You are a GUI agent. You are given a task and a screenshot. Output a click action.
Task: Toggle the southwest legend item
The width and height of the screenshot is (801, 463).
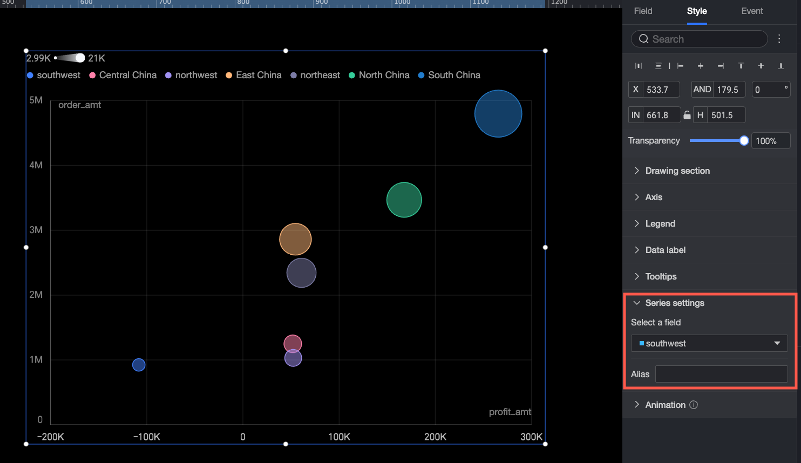[53, 75]
